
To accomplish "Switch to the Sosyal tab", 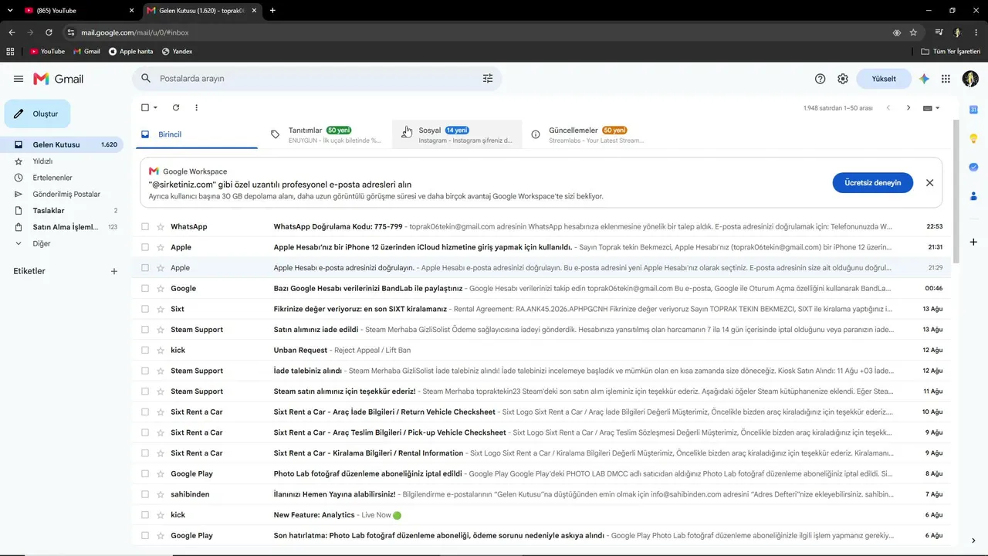I will click(457, 134).
